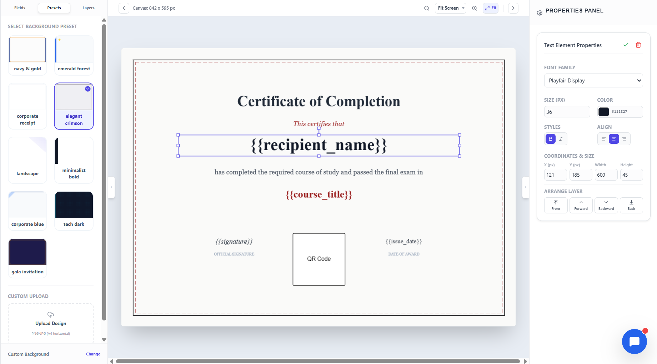Click the Upload Design button
Viewport: 657px width, 364px height.
(x=51, y=324)
